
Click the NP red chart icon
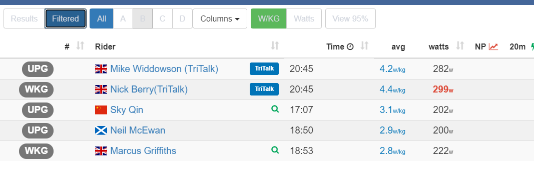493,46
